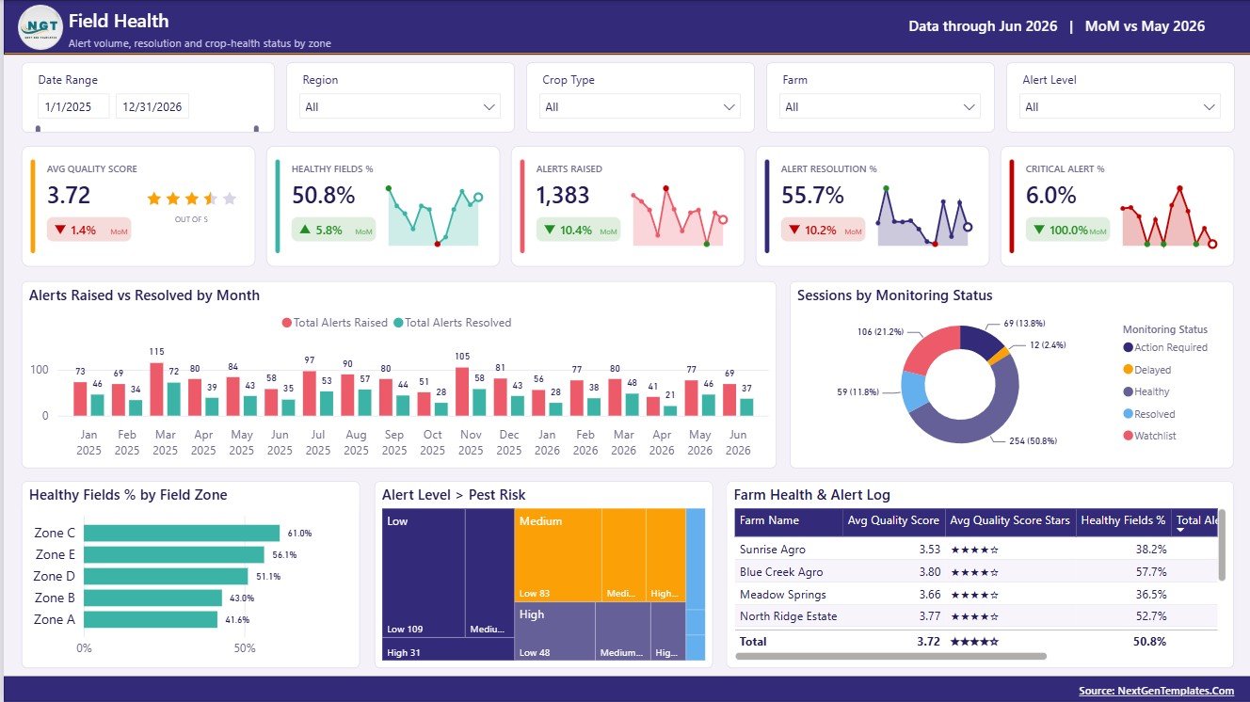Sort by Healthy Fields % column header
The height and width of the screenshot is (702, 1250).
point(1124,520)
